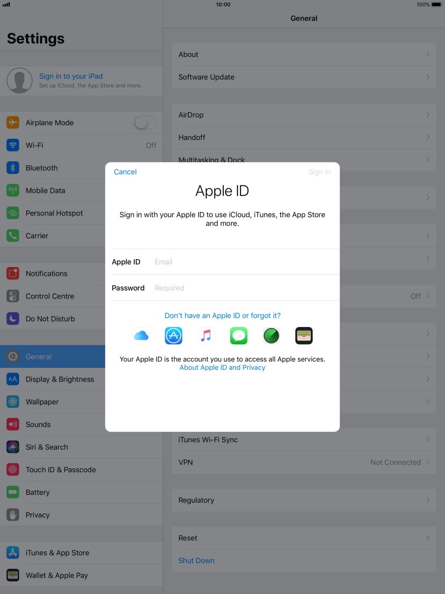This screenshot has height=594, width=445.
Task: Tap the Apple ID email field
Action: click(221, 261)
